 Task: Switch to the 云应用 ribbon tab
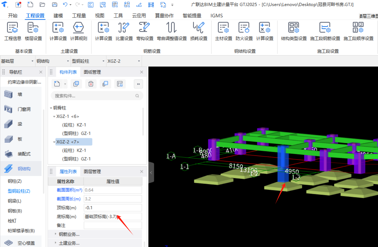point(139,16)
